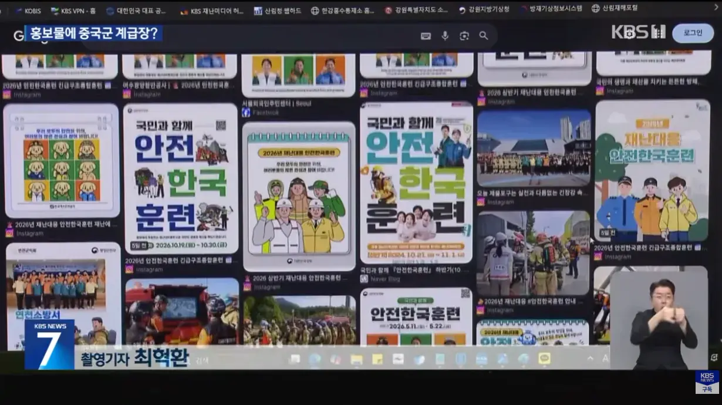Click the Facebook source icon under Seoul result
The image size is (722, 405).
click(x=246, y=112)
